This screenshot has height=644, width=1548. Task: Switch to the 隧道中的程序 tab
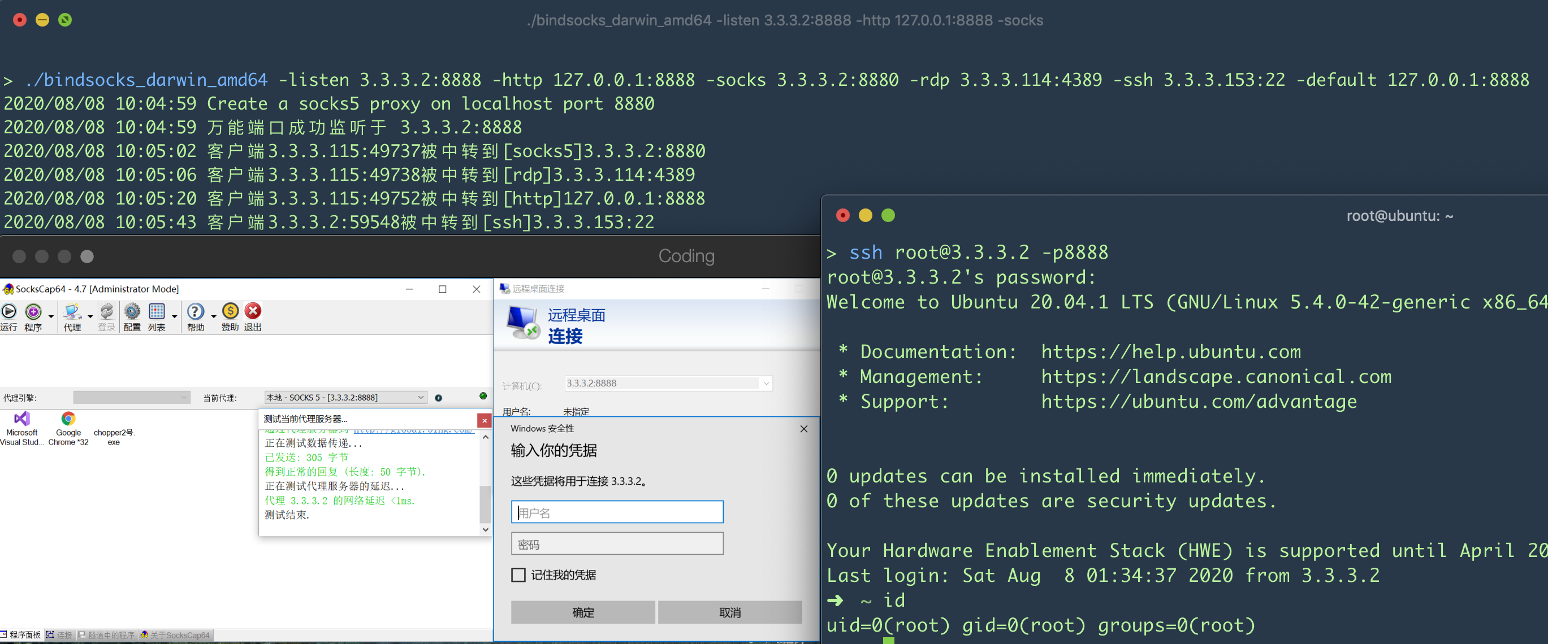(106, 635)
